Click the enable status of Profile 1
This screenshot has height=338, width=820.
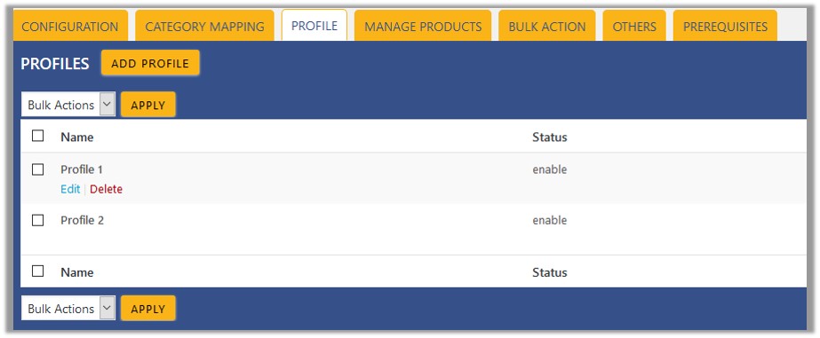(550, 169)
